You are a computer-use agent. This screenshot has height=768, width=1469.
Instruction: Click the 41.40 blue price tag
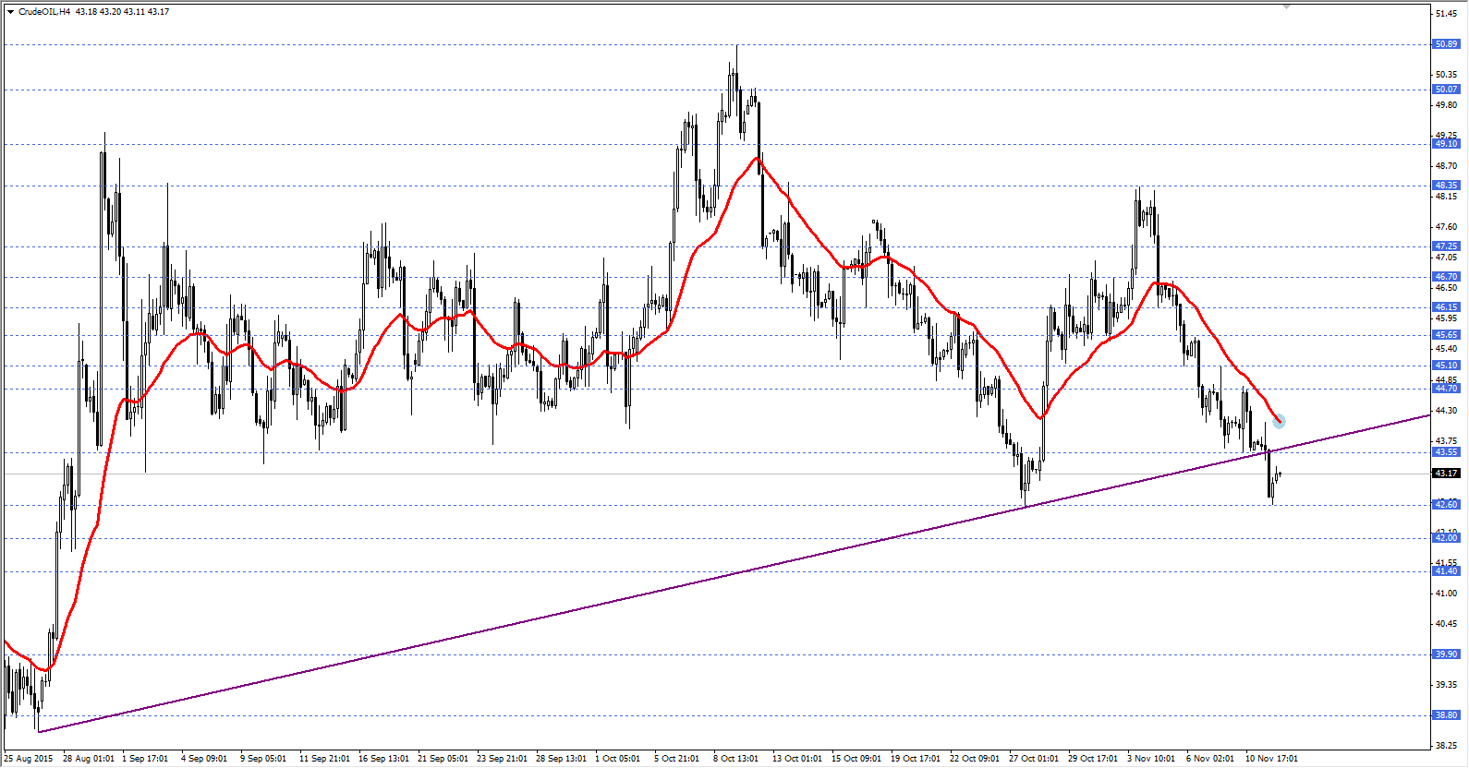coord(1446,571)
